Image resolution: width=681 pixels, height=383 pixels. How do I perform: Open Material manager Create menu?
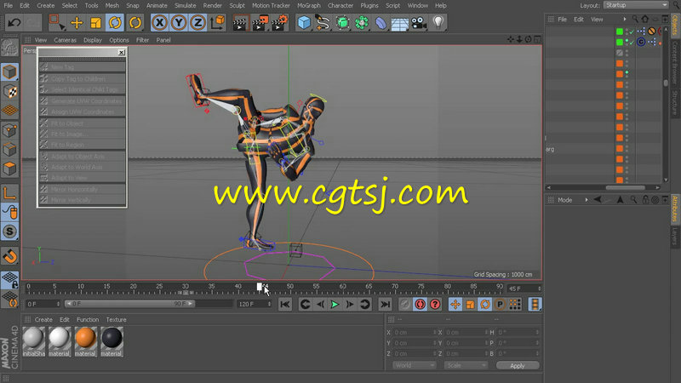click(x=43, y=320)
